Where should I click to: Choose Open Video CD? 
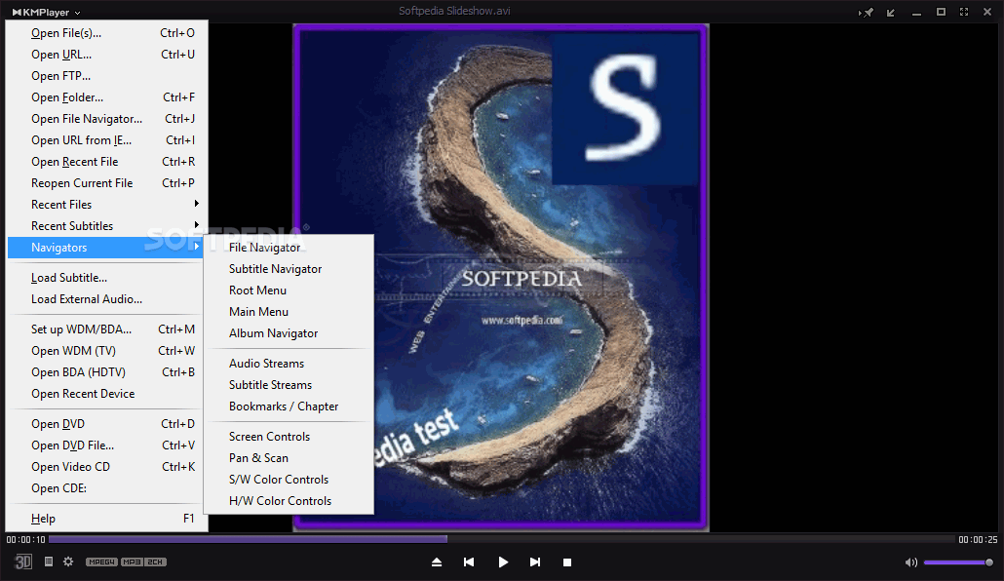click(x=107, y=467)
